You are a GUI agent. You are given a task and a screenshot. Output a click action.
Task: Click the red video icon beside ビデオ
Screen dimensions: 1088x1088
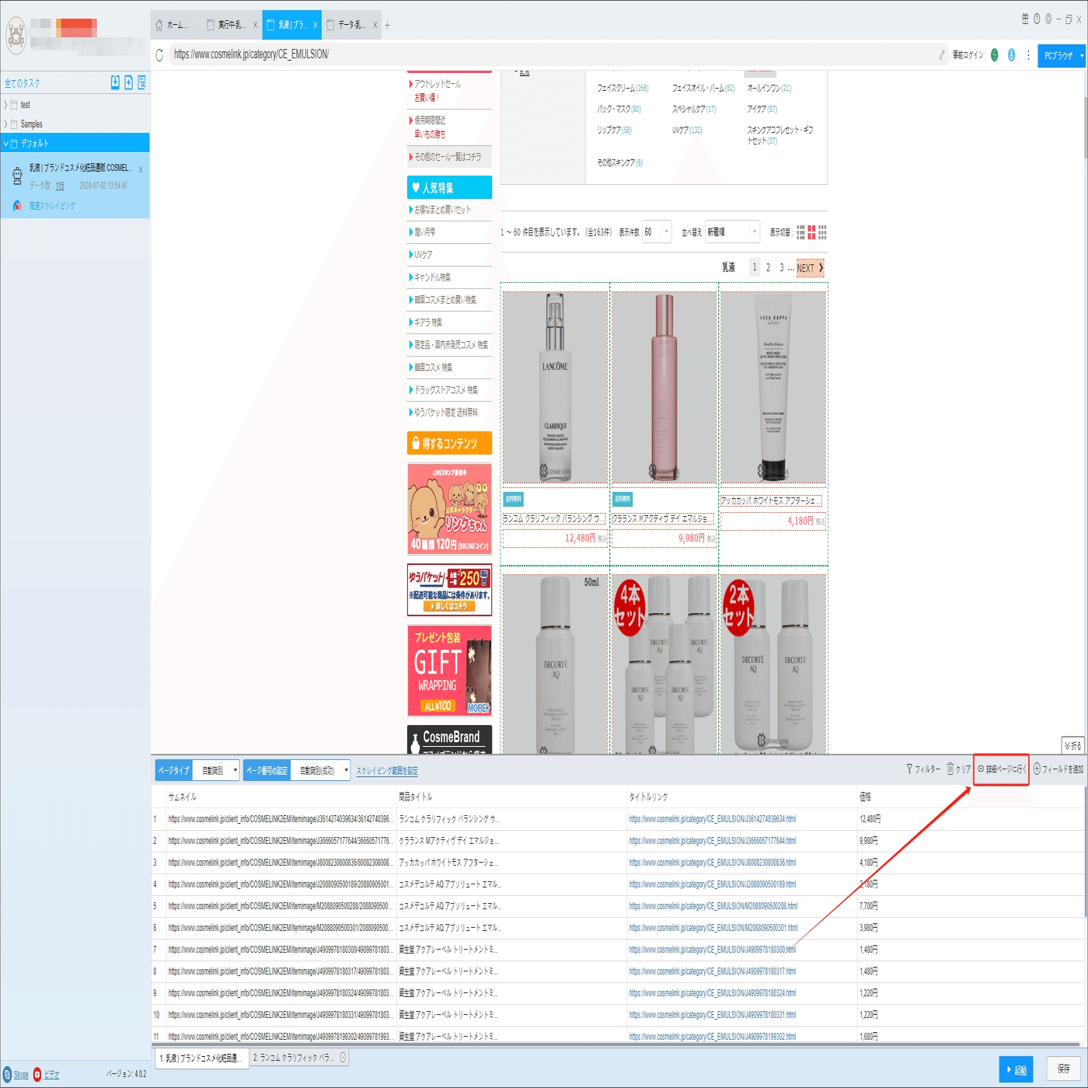(x=37, y=1075)
